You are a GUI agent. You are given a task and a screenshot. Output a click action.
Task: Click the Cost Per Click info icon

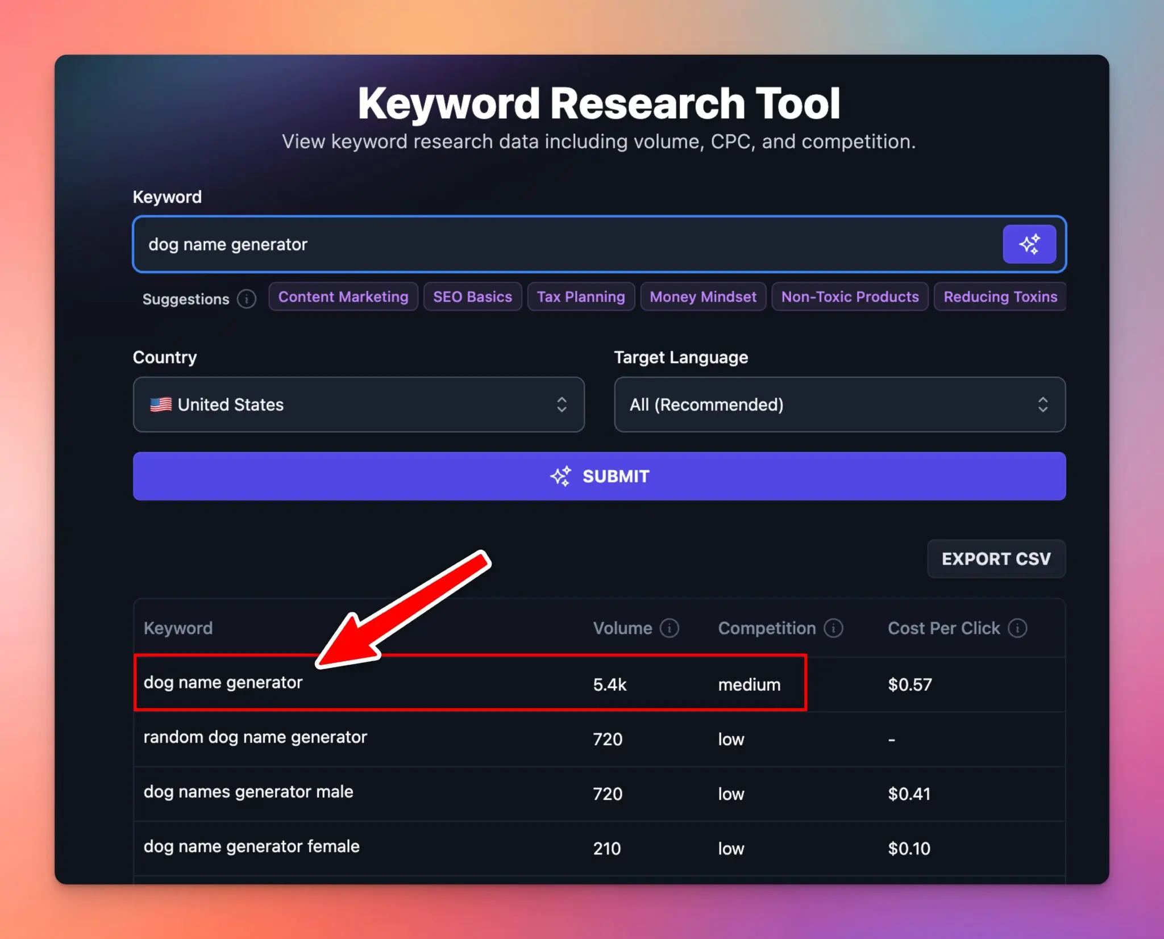tap(1017, 628)
